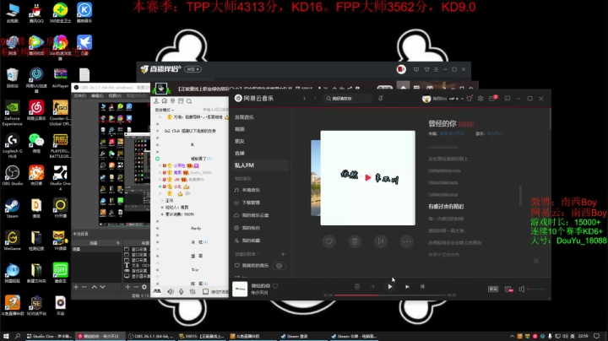608x341 pixels.
Task: Open the album link in song info
Action: coord(452,133)
